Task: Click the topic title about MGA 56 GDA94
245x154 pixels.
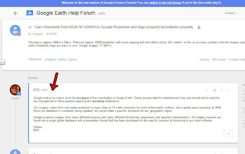Action: pyautogui.click(x=114, y=27)
